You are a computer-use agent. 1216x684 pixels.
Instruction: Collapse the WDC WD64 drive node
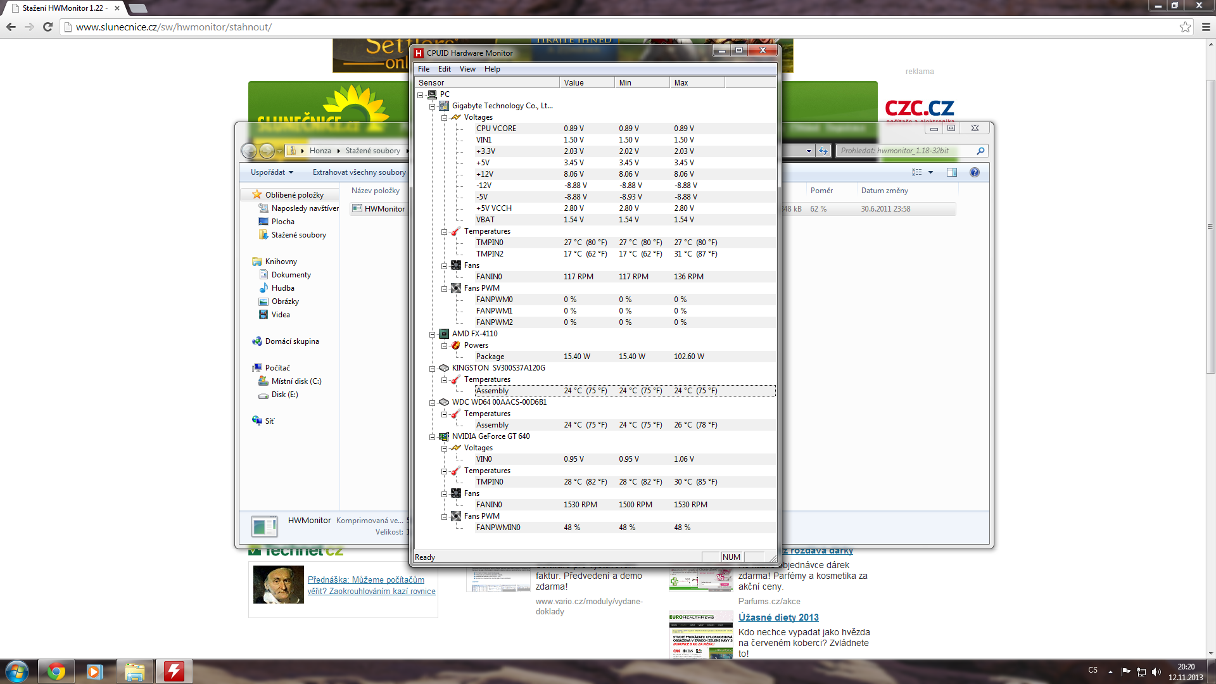[433, 403]
